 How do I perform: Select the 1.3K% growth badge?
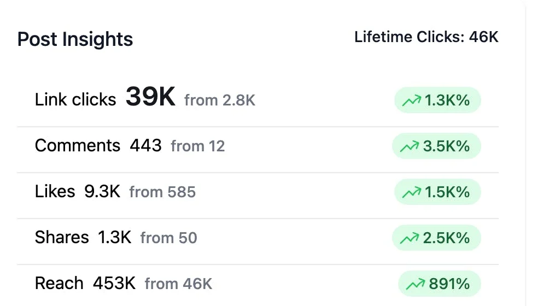(437, 100)
